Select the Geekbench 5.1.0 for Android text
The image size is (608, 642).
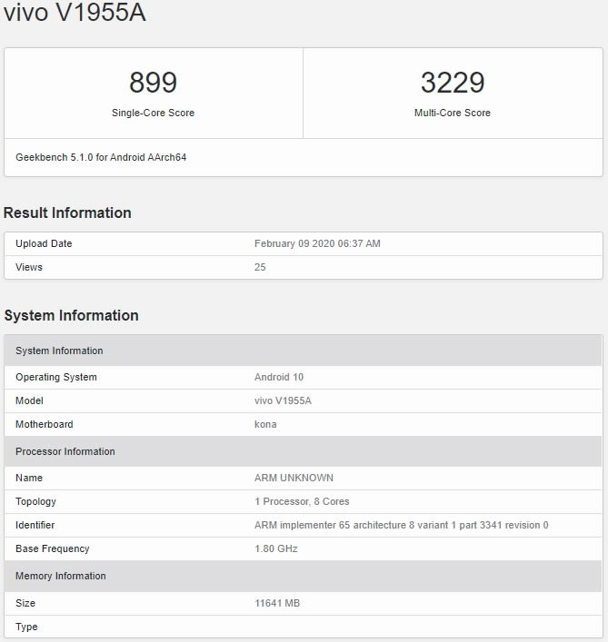pyautogui.click(x=101, y=157)
